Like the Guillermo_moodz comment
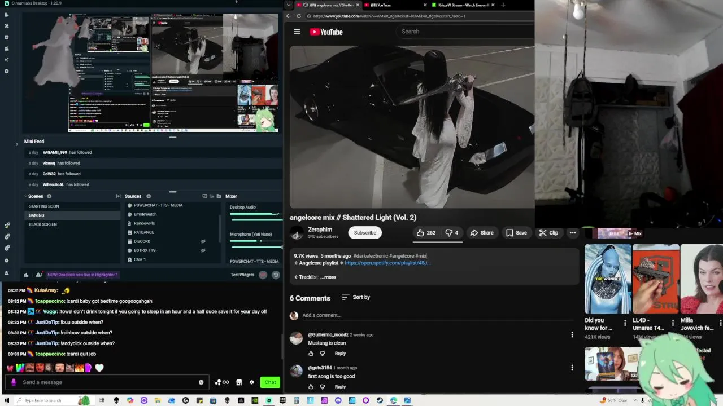 [311, 354]
